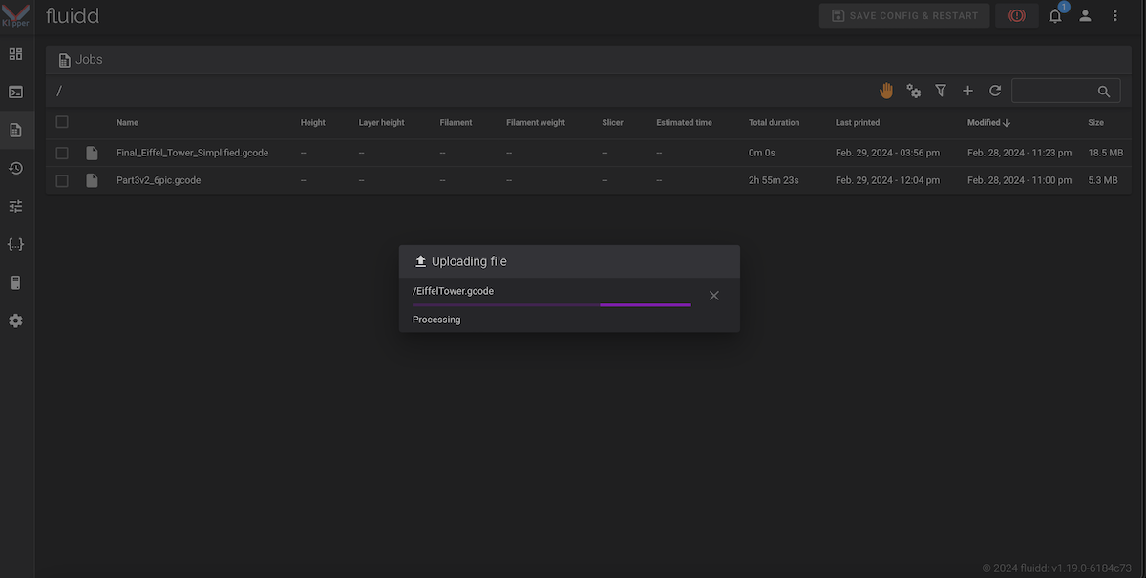The image size is (1146, 578).
Task: Click the 0m 0s duration cell
Action: (x=764, y=153)
